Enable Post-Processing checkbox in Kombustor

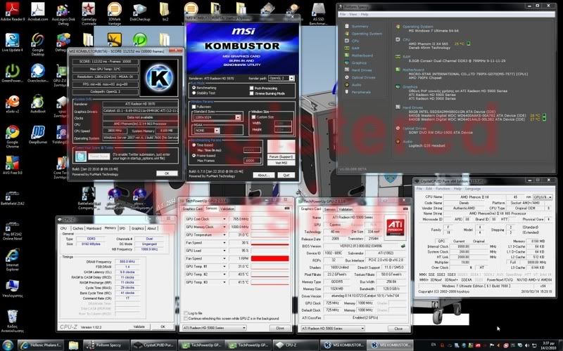(x=251, y=88)
